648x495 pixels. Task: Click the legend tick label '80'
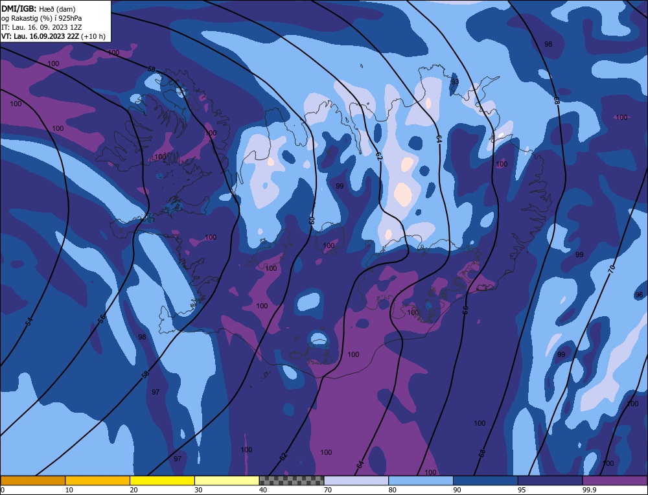[x=392, y=490]
